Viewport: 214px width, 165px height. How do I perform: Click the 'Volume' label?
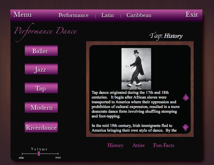pyautogui.click(x=39, y=149)
